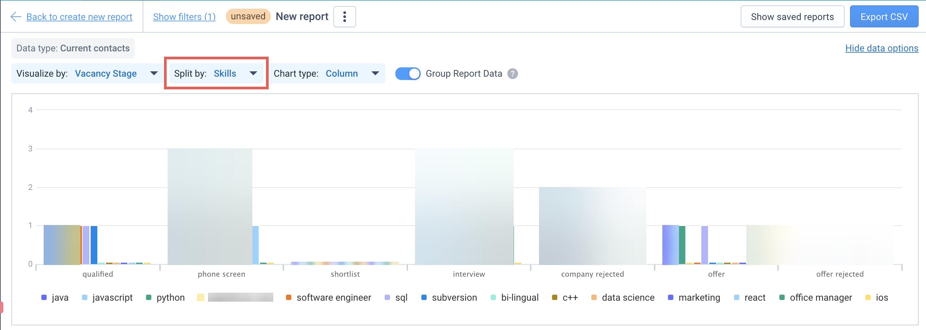Toggle the react legend swatch
The height and width of the screenshot is (330, 926).
click(737, 298)
